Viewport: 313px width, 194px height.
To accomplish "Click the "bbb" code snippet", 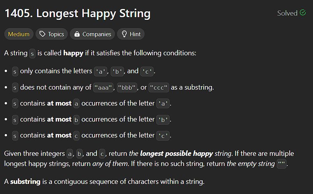I will click(127, 87).
